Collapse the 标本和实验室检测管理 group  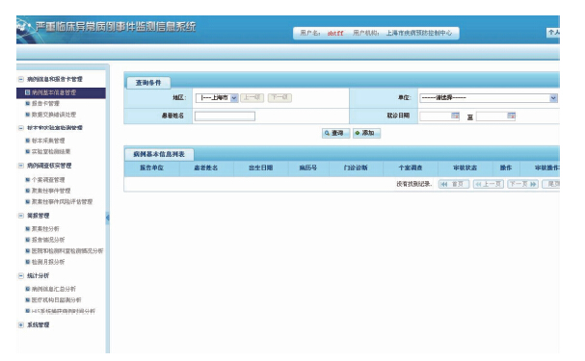(21, 128)
